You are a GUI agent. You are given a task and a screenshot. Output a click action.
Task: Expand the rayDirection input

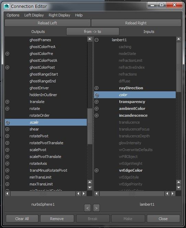97,88
